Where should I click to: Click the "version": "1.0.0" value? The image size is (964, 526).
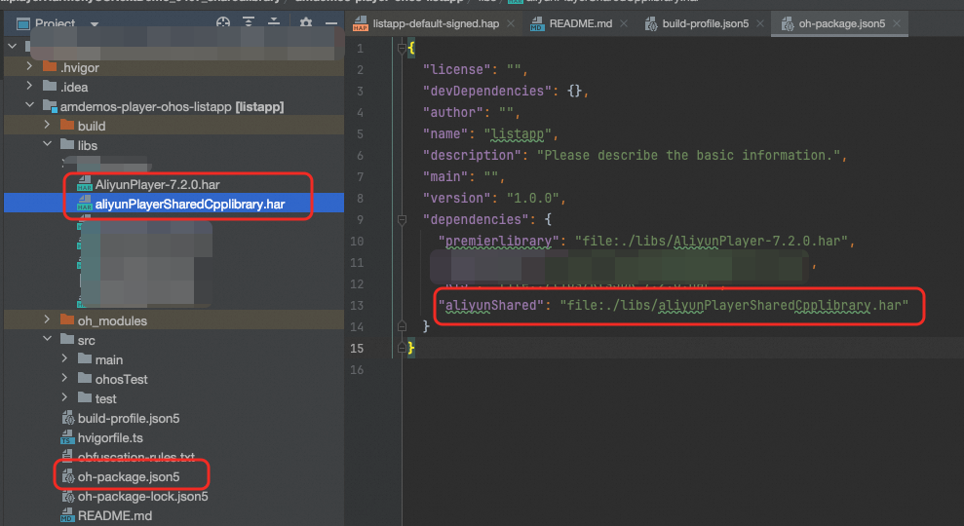[533, 198]
